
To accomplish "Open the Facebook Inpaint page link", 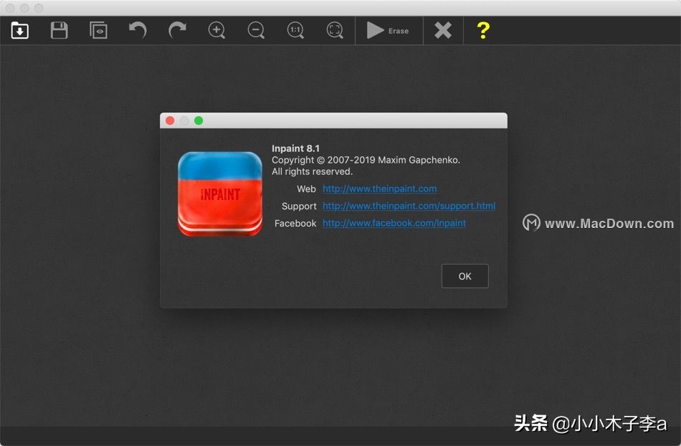I will pyautogui.click(x=394, y=223).
